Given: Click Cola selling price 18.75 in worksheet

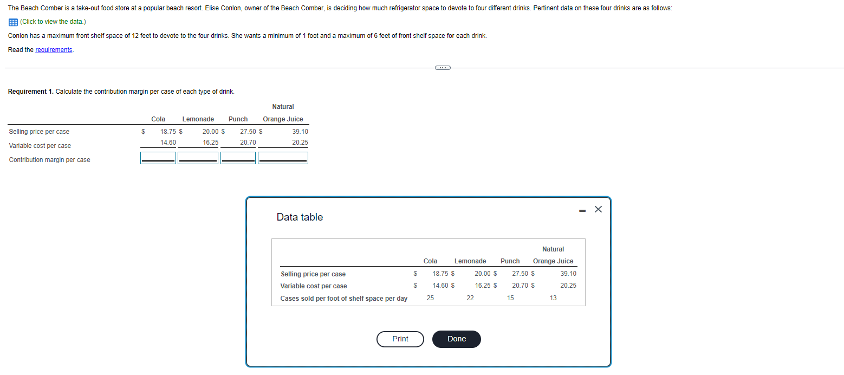Looking at the screenshot, I should tap(168, 132).
